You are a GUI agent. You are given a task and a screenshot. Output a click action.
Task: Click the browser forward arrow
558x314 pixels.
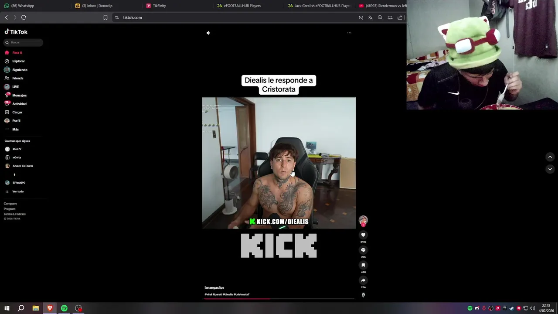(15, 17)
